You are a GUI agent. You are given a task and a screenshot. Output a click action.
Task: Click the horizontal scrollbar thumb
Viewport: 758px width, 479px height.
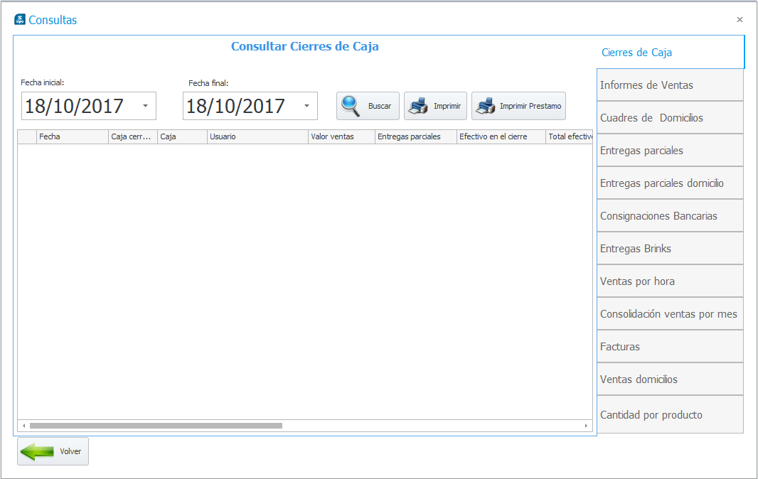point(156,426)
